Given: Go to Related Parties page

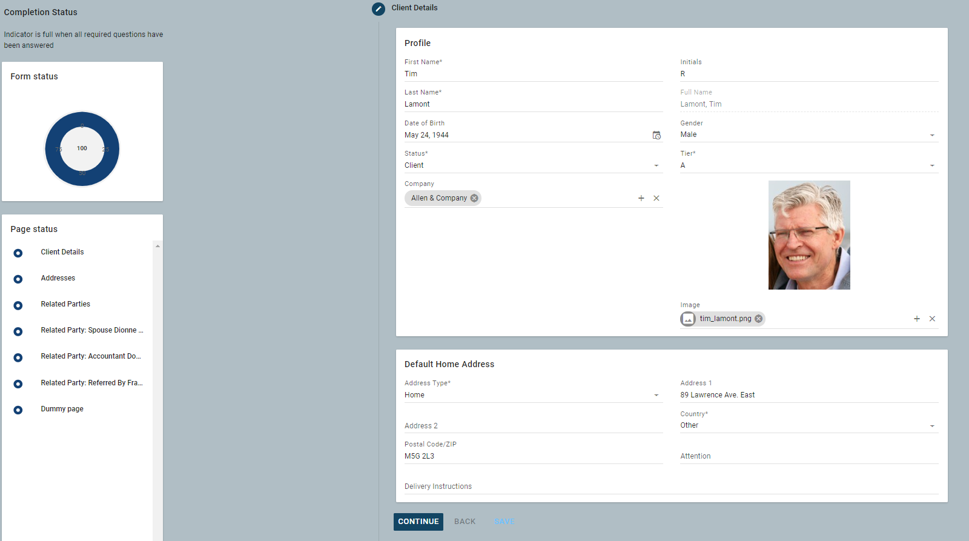Looking at the screenshot, I should pos(65,304).
